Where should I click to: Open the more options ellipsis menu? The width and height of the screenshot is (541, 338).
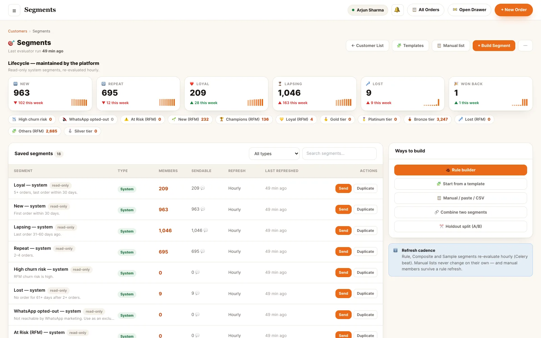(525, 46)
